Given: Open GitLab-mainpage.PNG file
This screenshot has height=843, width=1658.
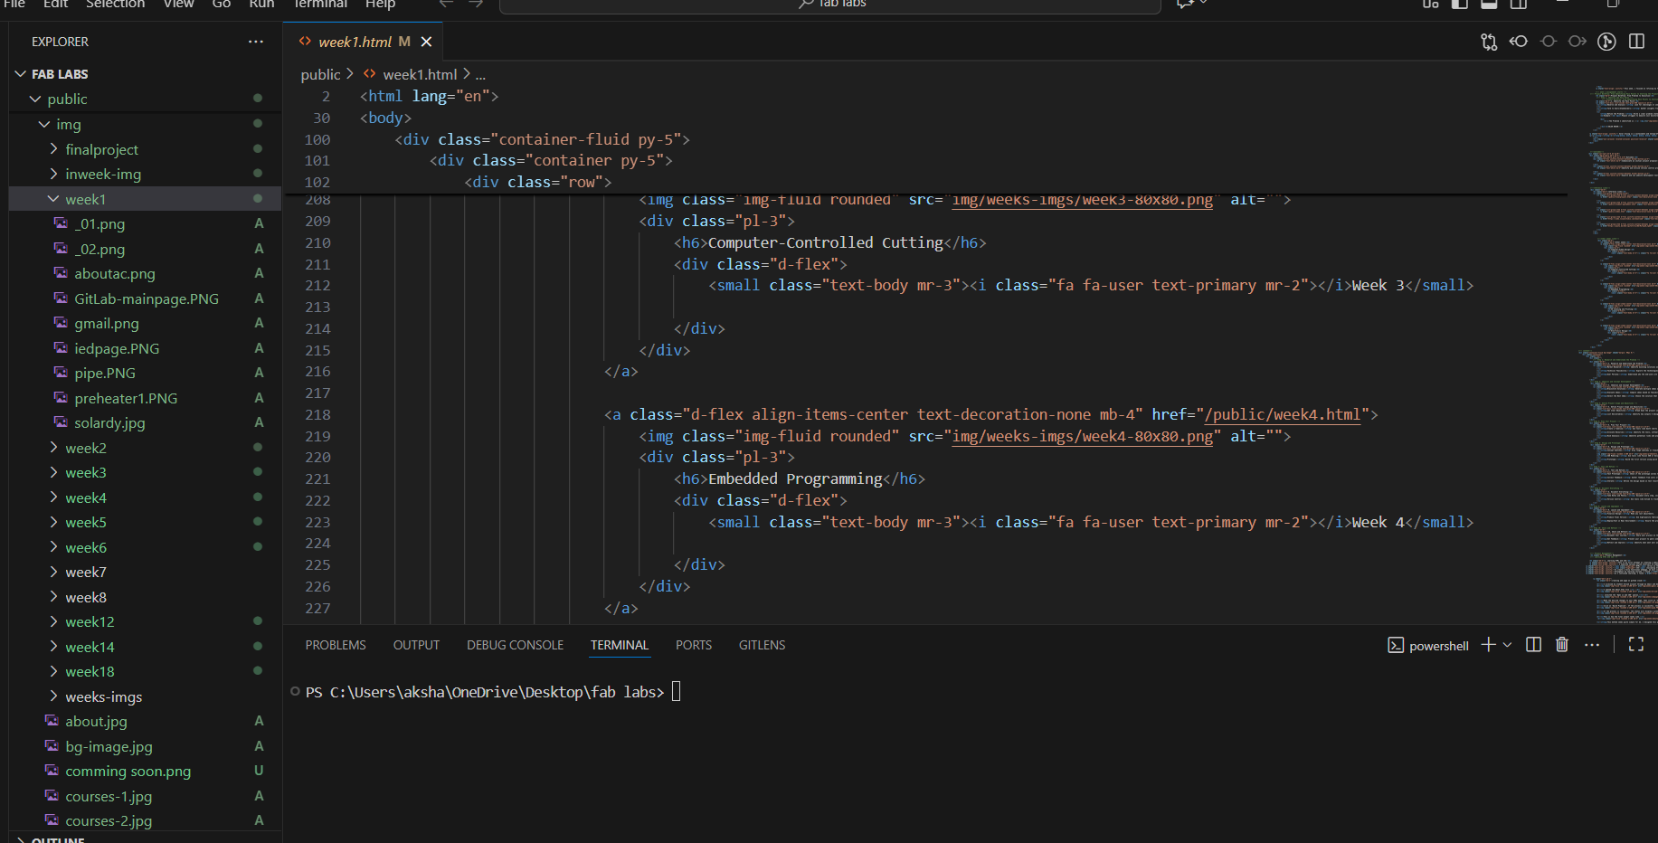Looking at the screenshot, I should [x=145, y=298].
